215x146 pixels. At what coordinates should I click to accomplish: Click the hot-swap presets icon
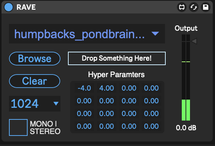(194, 7)
